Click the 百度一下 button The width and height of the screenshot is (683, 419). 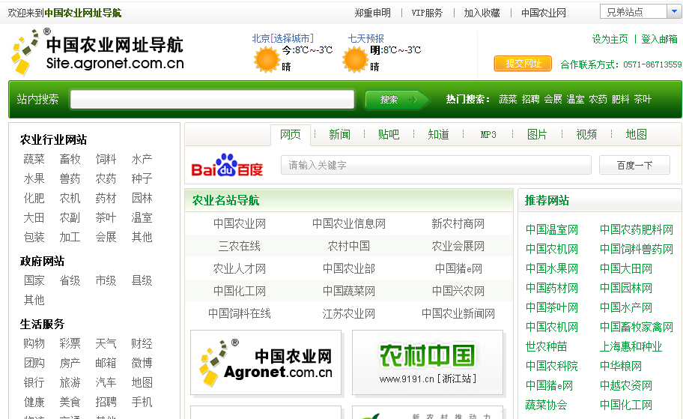pos(634,165)
